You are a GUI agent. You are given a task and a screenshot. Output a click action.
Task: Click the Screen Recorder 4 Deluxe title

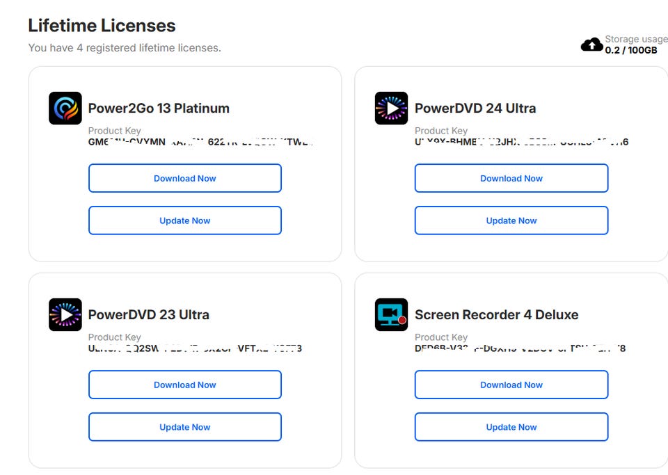496,314
